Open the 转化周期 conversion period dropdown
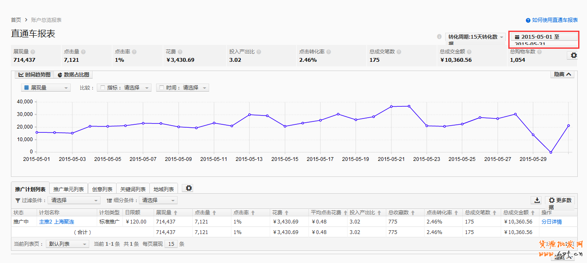The height and width of the screenshot is (263, 587). (475, 37)
